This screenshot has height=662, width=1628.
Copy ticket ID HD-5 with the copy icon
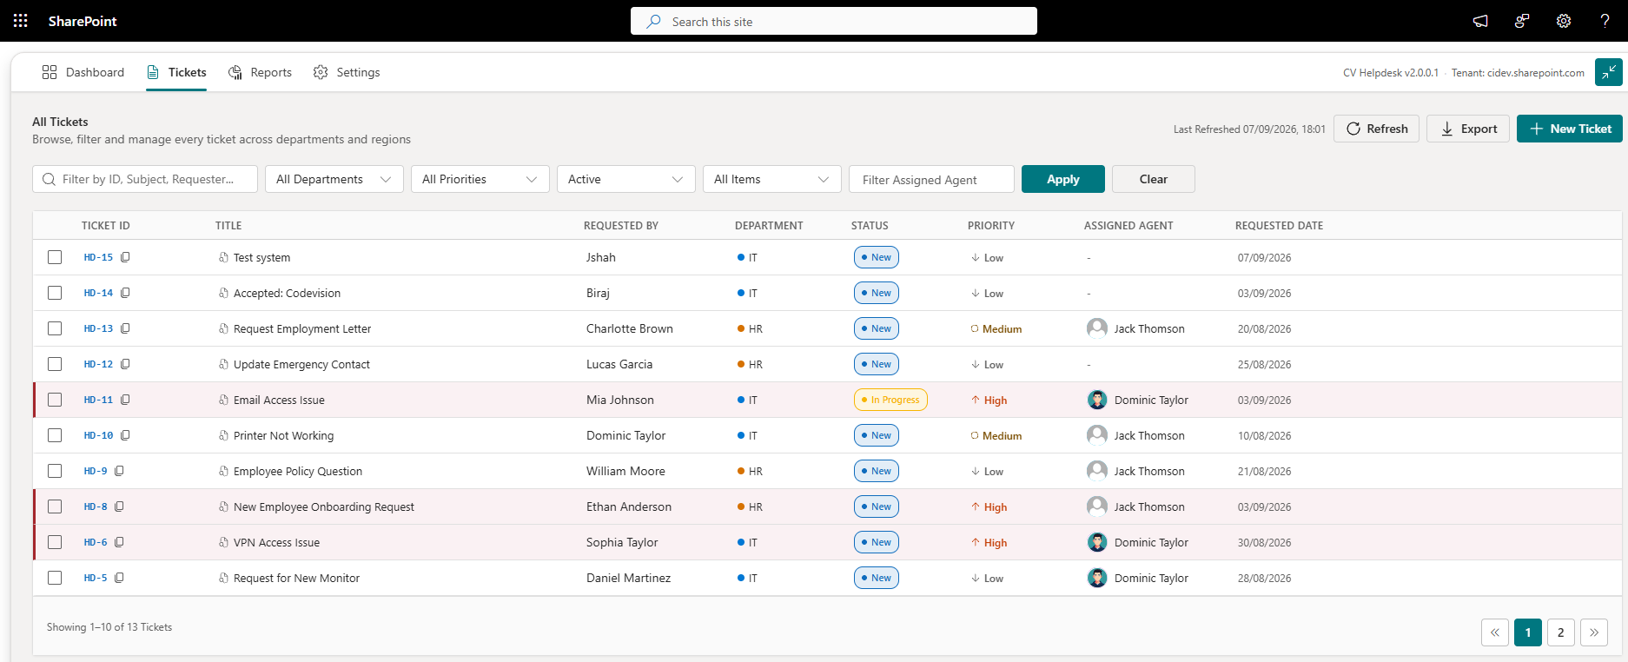119,578
